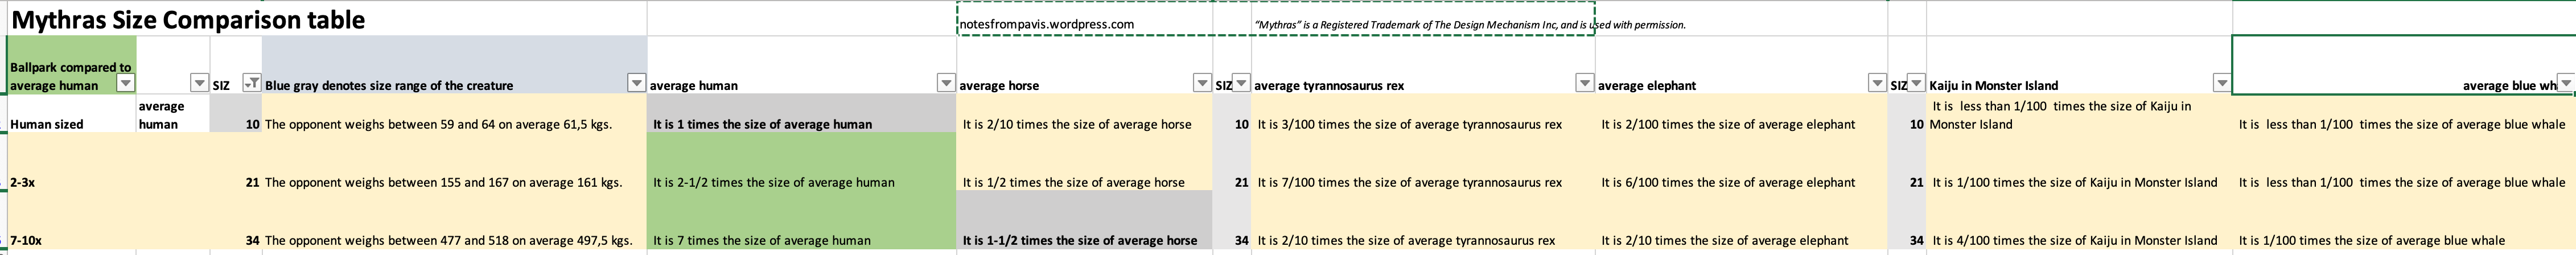The image size is (2576, 255).
Task: Open the 'Ballpark compared to average human' filter dropdown
Action: point(126,83)
